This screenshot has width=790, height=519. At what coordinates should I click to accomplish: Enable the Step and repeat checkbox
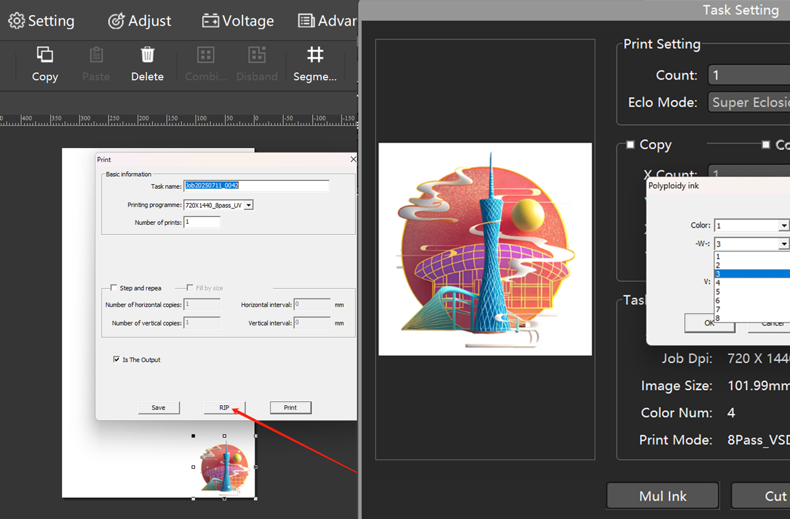[x=114, y=288]
